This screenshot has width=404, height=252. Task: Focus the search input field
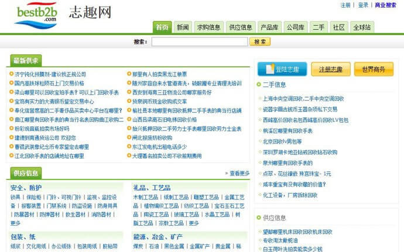[x=199, y=42]
